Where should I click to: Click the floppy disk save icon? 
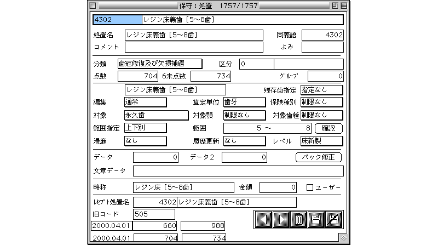pos(315,219)
